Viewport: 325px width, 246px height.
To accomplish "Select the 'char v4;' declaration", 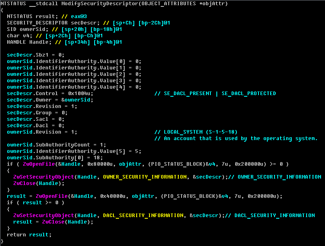I will [x=20, y=36].
